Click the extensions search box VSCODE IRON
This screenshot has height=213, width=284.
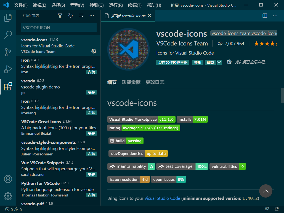(59, 28)
